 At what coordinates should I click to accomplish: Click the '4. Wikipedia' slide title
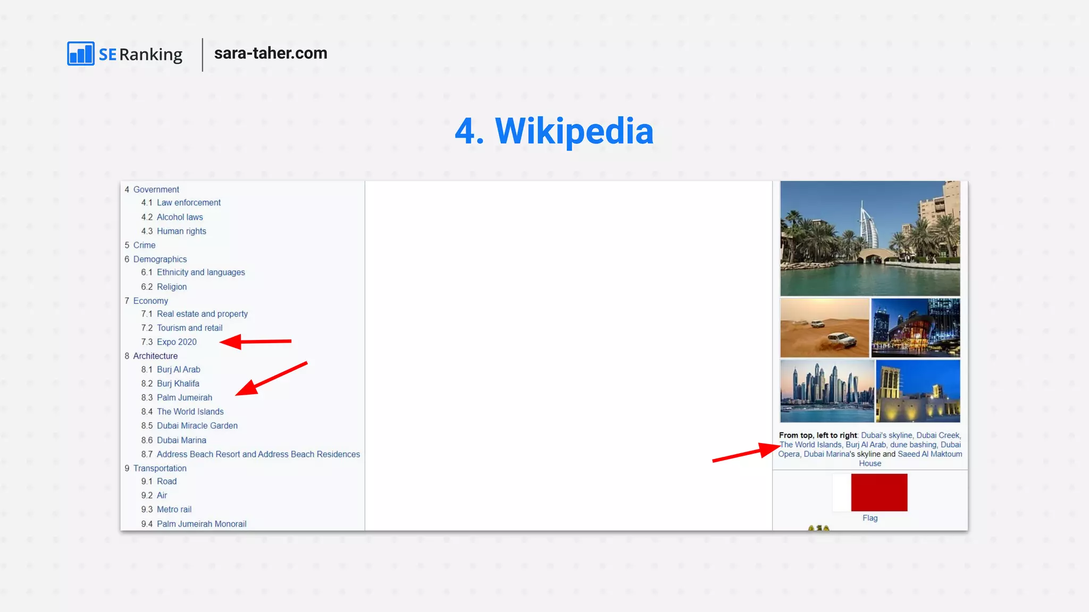pos(554,131)
